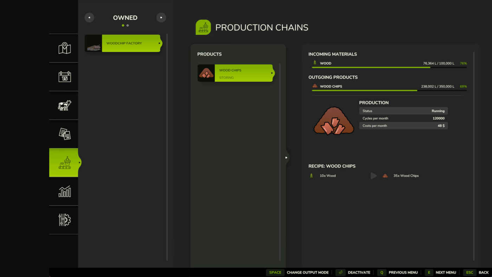Expand panel using arrow on products panel edge
The image size is (492, 277).
286,157
